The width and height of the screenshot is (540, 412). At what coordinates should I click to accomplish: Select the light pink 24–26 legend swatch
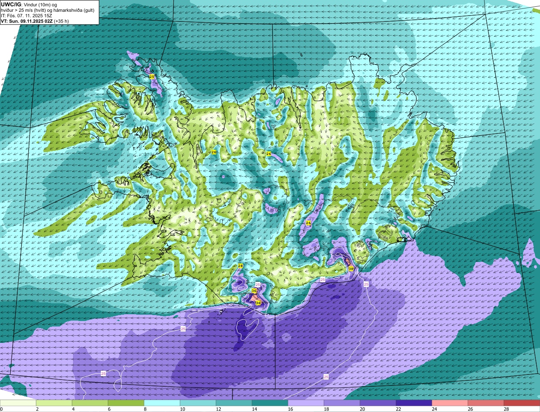(450, 403)
